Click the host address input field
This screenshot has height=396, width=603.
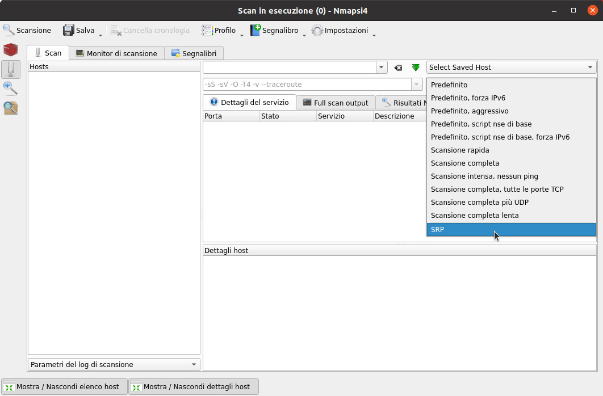point(289,67)
